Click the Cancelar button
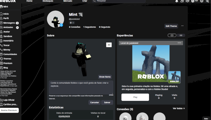211x120 pixels. (x=94, y=102)
